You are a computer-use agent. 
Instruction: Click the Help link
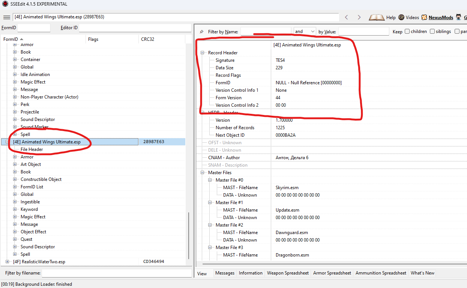pyautogui.click(x=391, y=17)
